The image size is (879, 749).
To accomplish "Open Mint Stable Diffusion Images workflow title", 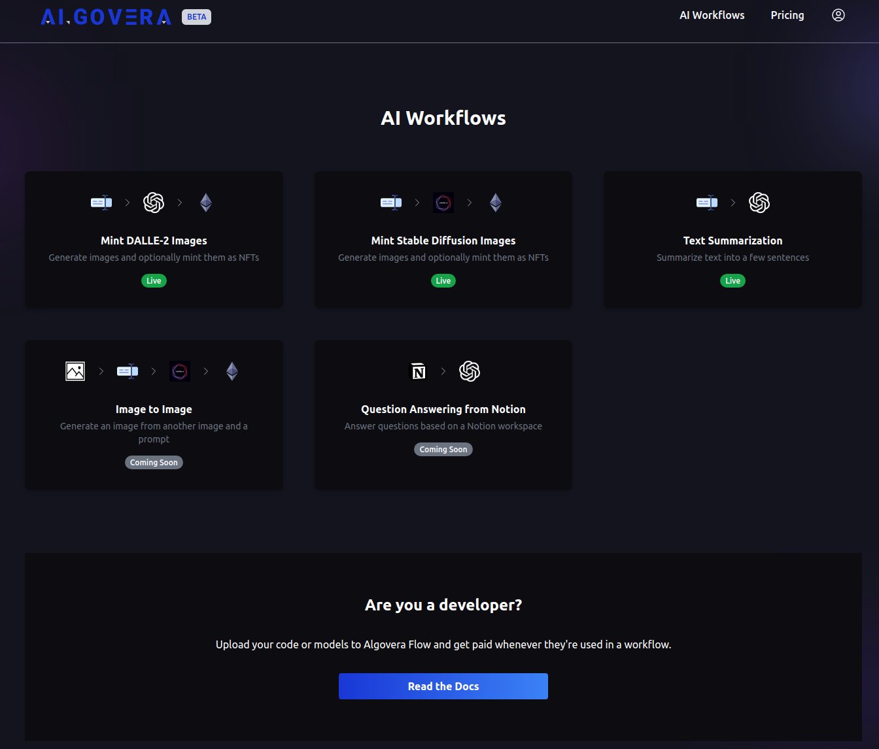I will tap(443, 241).
